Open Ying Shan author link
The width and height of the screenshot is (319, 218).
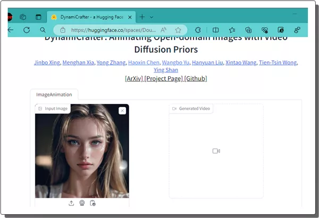(166, 70)
